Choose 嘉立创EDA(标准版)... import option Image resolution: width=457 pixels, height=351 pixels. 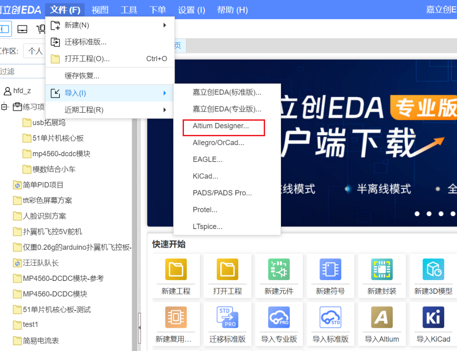[x=227, y=92]
